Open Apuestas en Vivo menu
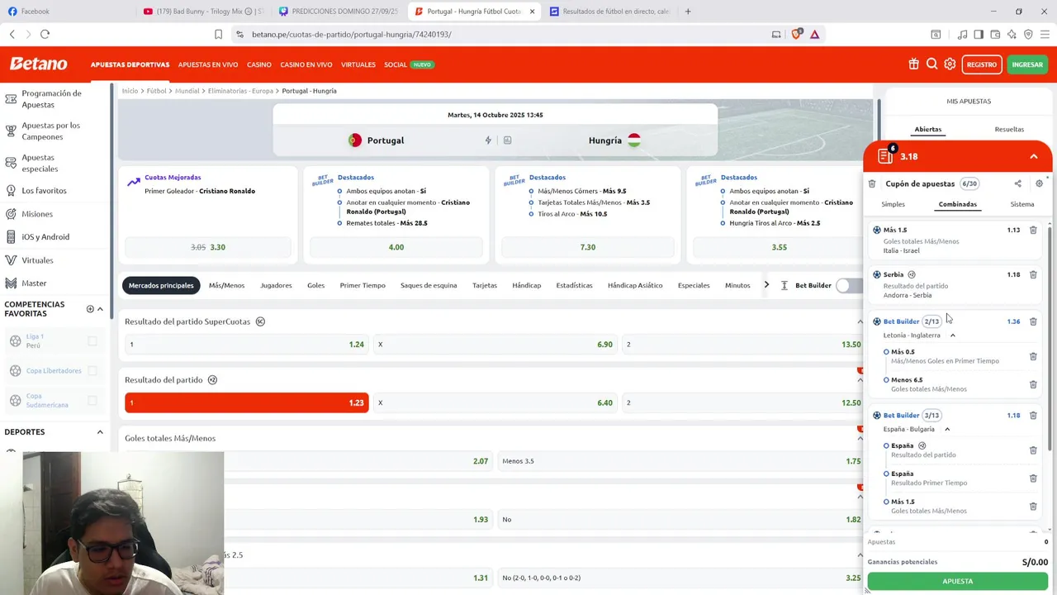This screenshot has width=1057, height=595. pos(208,64)
